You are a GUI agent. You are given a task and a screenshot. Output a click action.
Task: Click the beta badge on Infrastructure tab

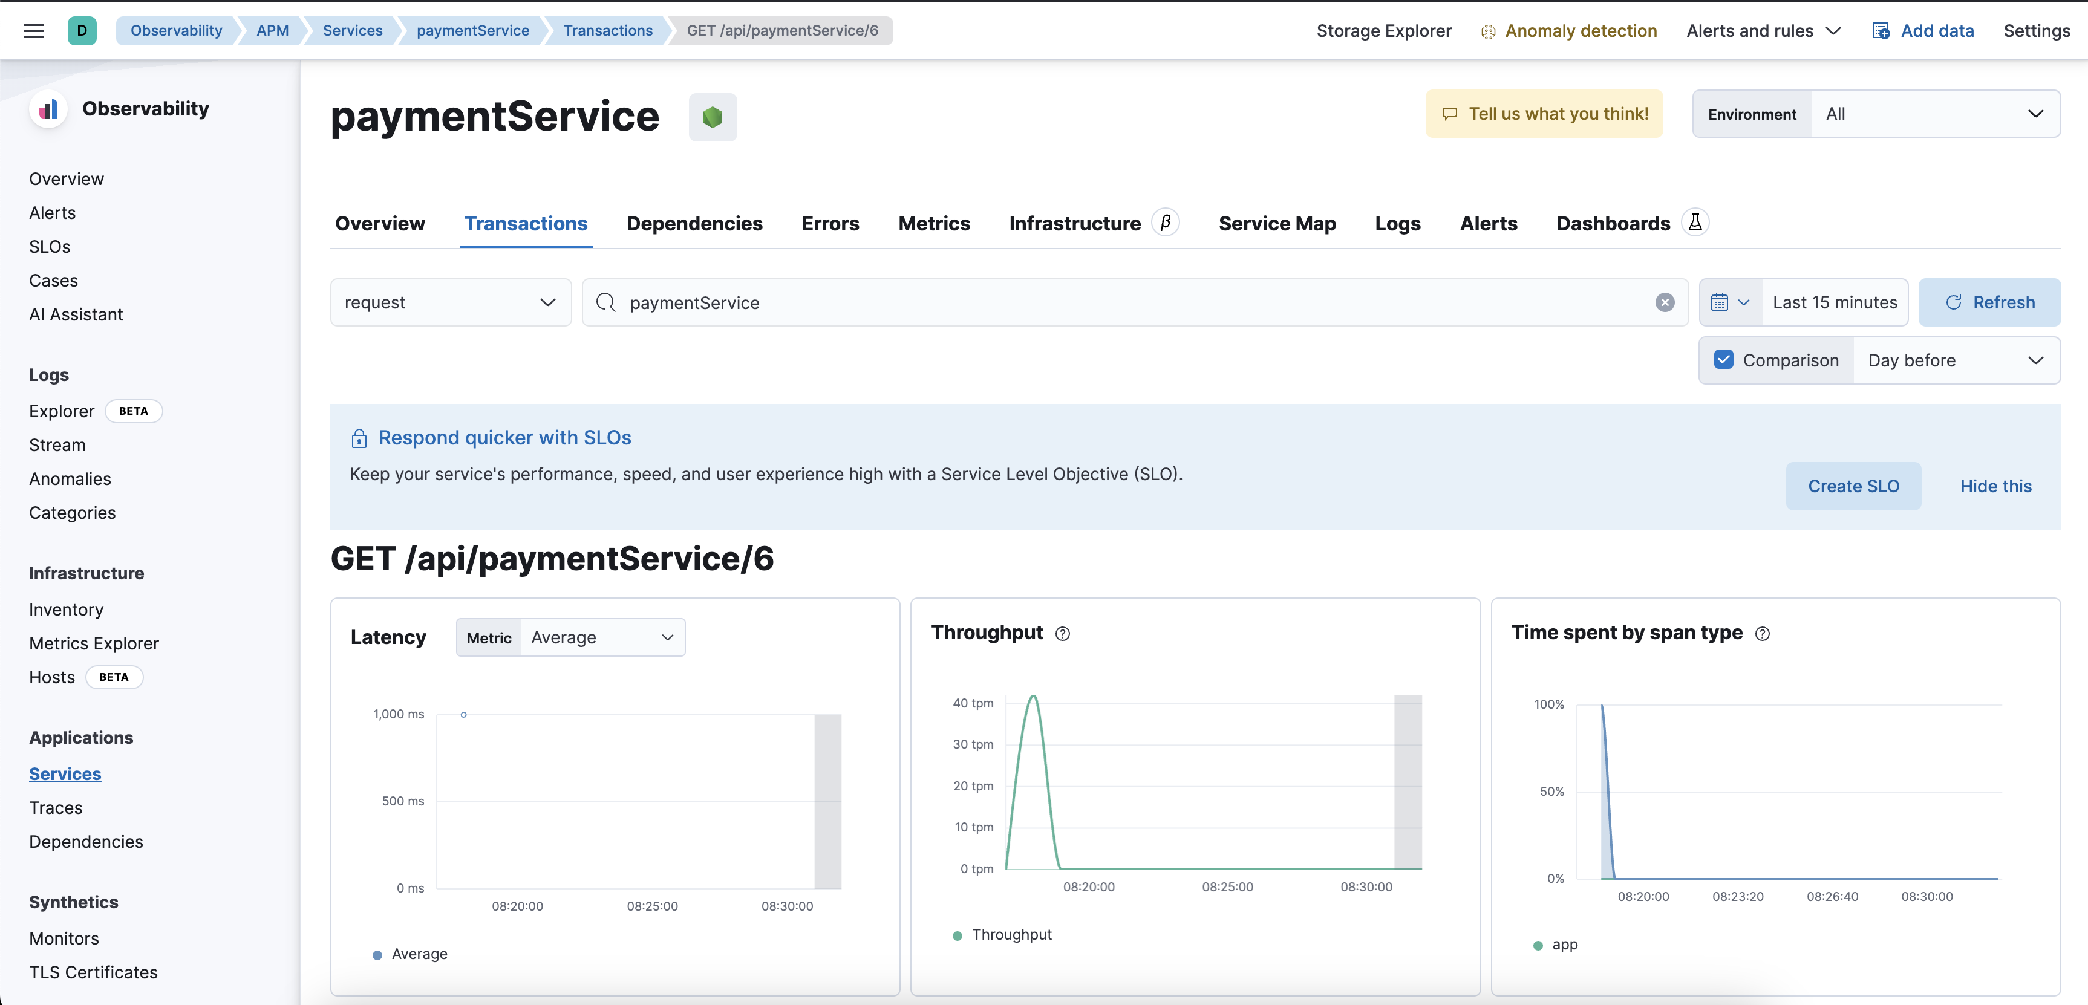tap(1166, 222)
